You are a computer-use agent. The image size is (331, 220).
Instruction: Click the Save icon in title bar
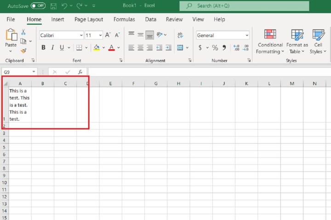click(54, 6)
